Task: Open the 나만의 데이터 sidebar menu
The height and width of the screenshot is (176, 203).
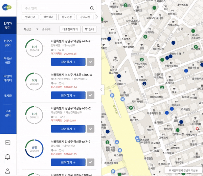Action: tap(8, 78)
